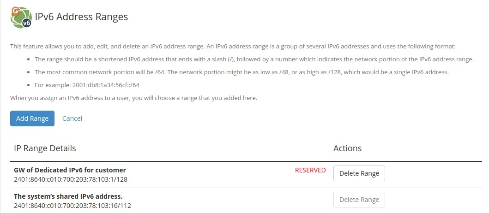The image size is (489, 213).
Task: Click the orange IP pin badge
Action: [15, 10]
